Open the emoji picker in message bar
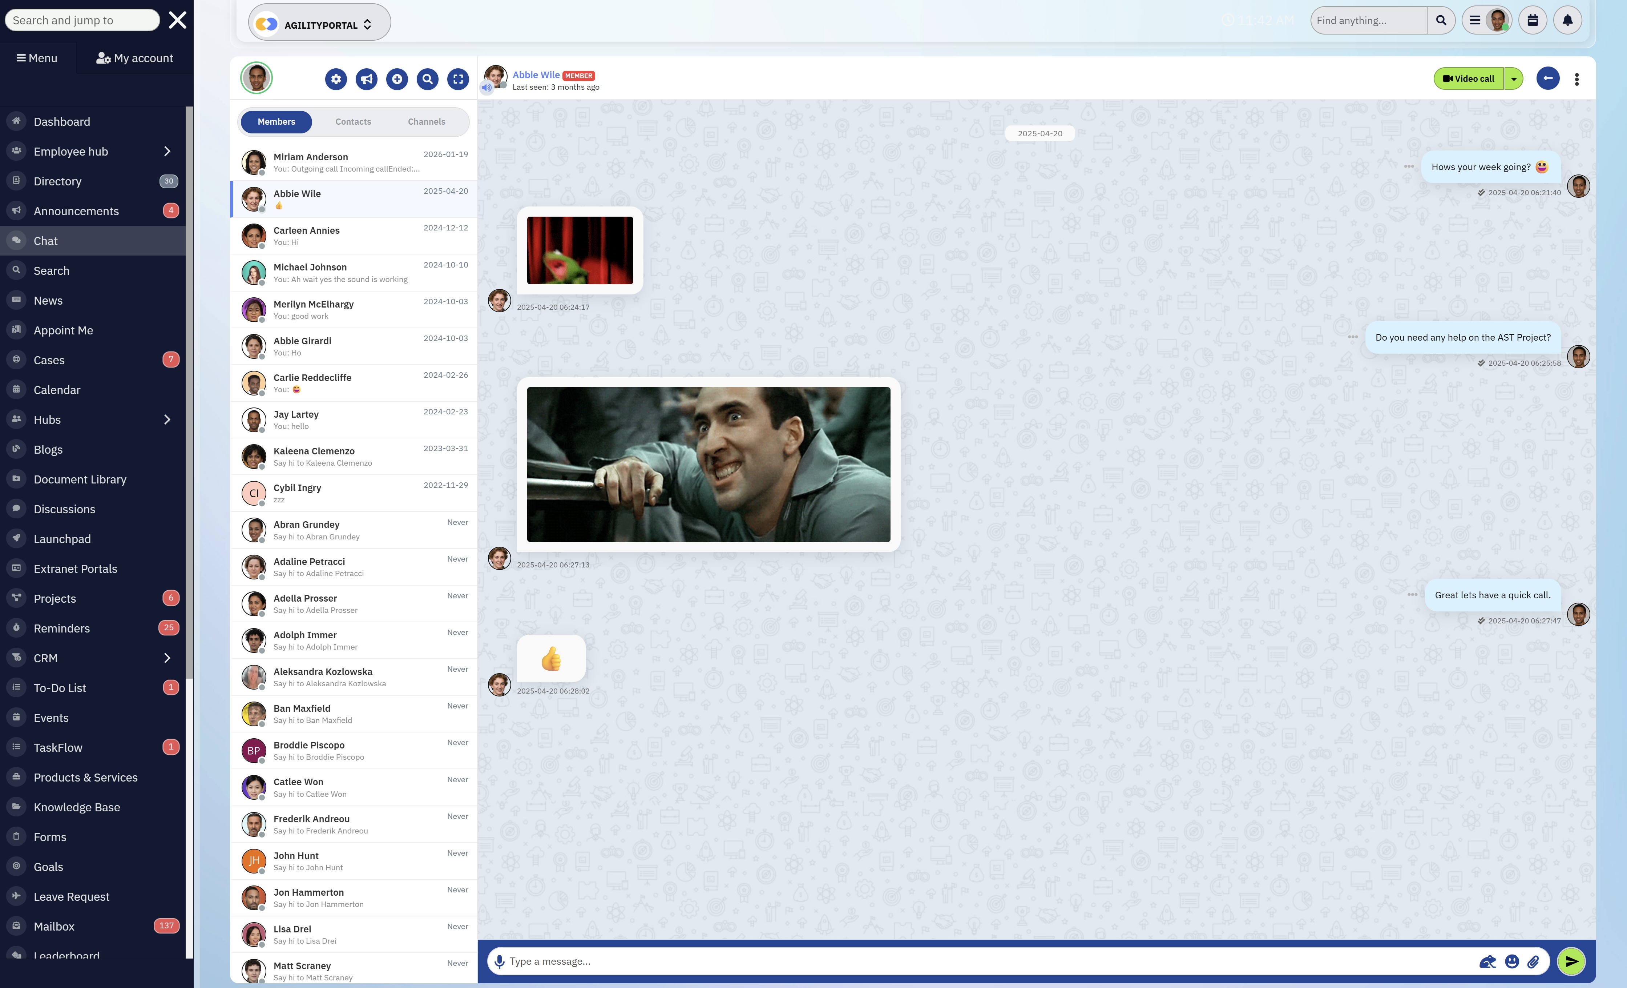 [x=1511, y=961]
